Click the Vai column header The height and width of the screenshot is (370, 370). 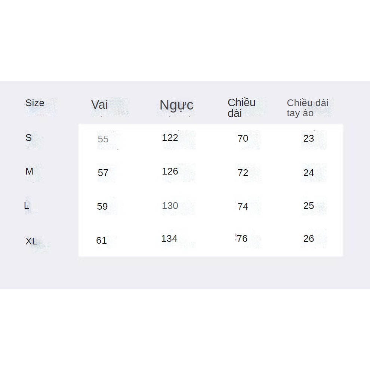pos(99,105)
